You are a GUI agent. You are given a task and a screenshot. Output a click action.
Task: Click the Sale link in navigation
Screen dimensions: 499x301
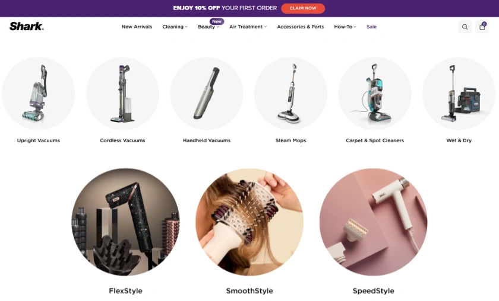click(371, 27)
